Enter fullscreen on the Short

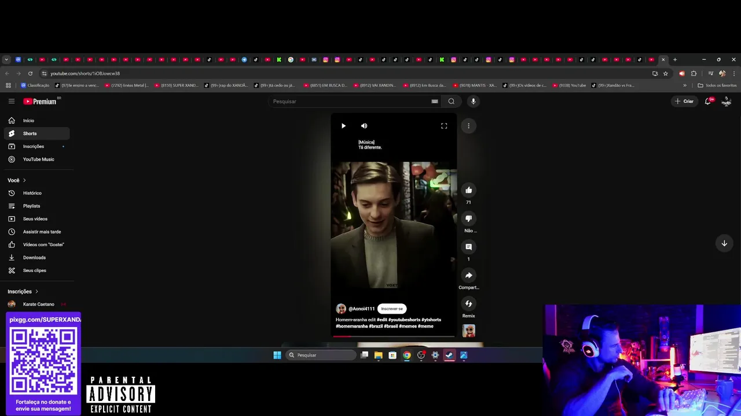[x=444, y=125]
